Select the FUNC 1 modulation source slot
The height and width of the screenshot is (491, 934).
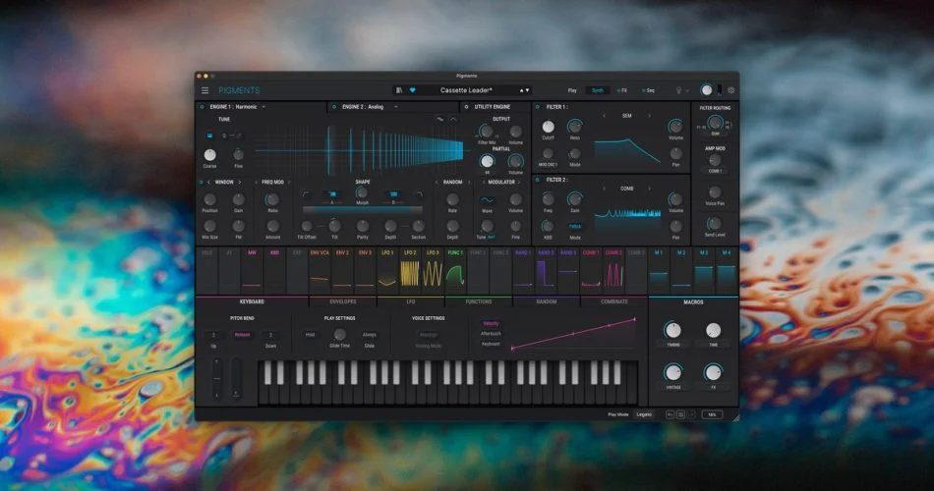[455, 271]
